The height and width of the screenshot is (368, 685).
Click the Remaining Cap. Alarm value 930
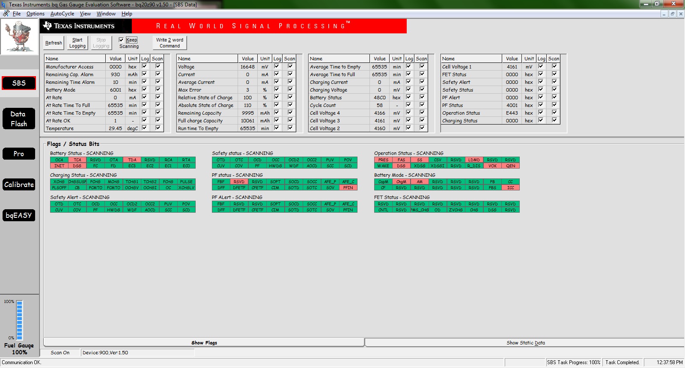click(115, 74)
